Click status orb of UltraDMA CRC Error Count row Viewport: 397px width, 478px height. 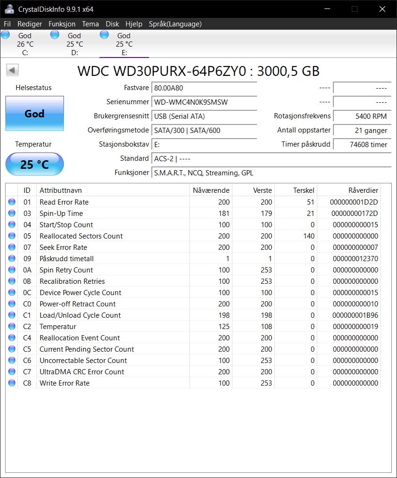12,371
